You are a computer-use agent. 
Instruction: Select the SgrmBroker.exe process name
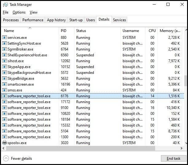(x=21, y=49)
